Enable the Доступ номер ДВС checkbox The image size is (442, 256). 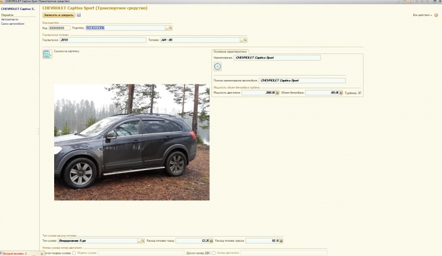tap(214, 253)
